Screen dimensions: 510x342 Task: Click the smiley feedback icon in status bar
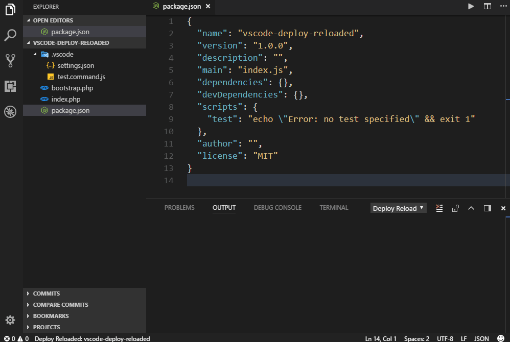(x=501, y=338)
